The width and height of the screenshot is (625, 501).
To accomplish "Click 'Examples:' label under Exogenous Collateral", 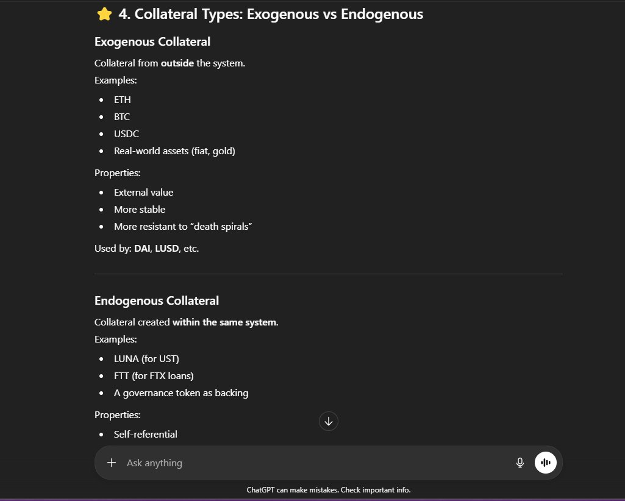I will tap(116, 80).
